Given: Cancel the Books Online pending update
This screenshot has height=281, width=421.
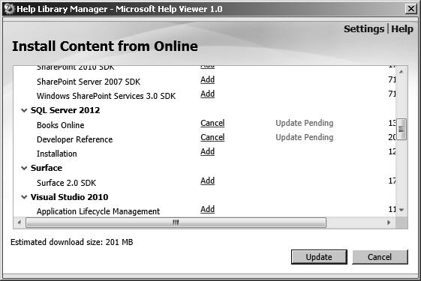Looking at the screenshot, I should (x=212, y=123).
